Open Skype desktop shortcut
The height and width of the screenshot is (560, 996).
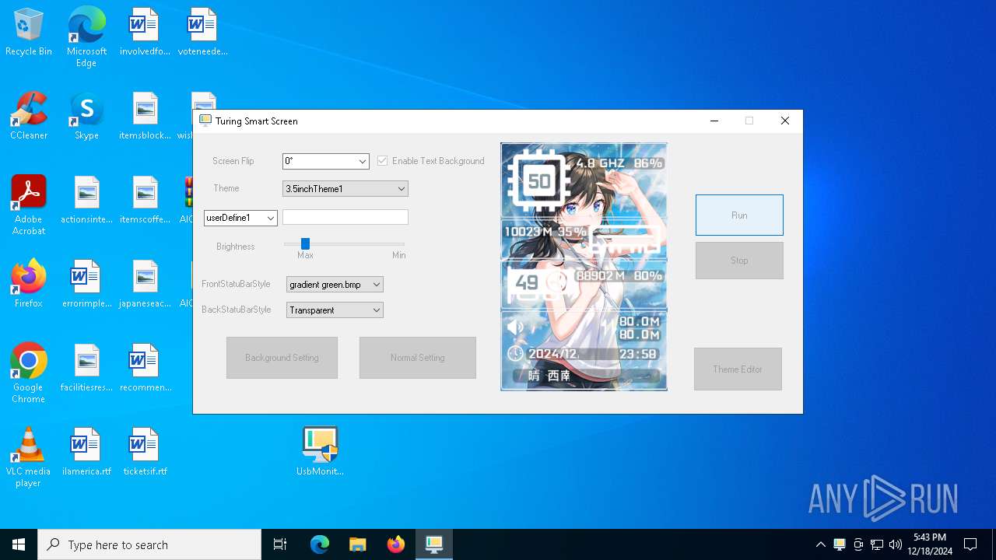coord(86,117)
